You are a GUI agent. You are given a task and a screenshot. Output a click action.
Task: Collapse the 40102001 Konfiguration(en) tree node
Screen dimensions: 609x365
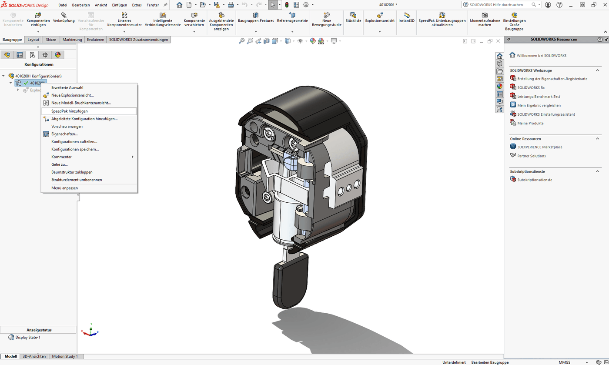[3, 76]
